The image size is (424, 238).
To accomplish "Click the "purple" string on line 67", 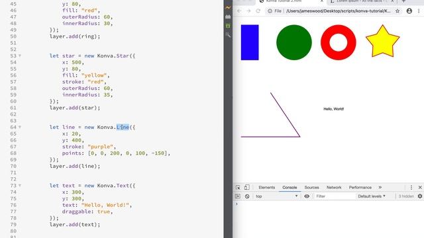I will click(x=100, y=147).
